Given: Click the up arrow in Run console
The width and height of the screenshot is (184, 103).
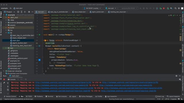Looking at the screenshot, I should tap(8, 83).
